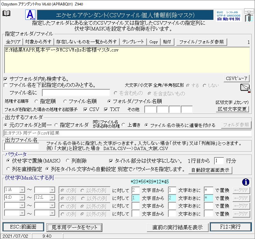Click 区切文字変更 button

coord(232,109)
